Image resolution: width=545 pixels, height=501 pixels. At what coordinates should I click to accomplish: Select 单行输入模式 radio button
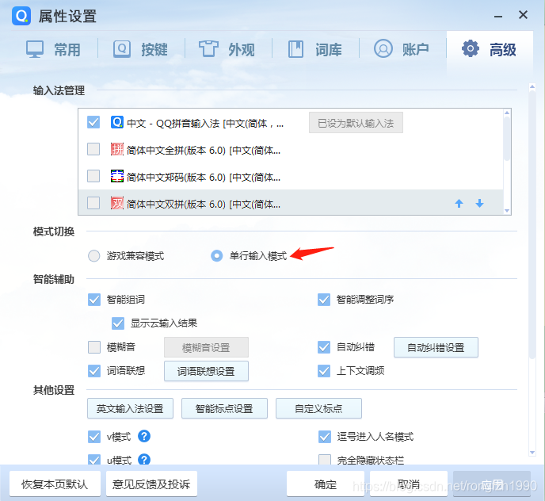point(217,256)
